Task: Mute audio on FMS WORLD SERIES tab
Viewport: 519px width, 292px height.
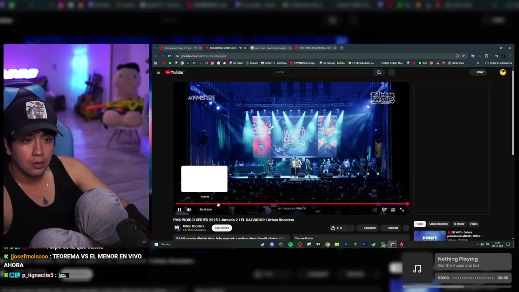Action: pos(240,48)
